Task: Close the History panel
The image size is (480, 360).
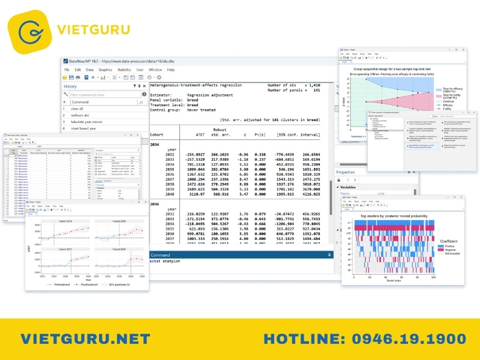Action: (x=145, y=86)
